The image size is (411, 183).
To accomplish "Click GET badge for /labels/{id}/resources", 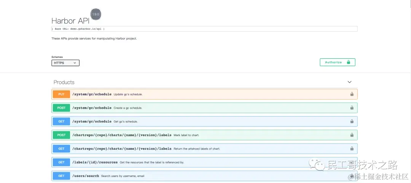I will (61, 162).
